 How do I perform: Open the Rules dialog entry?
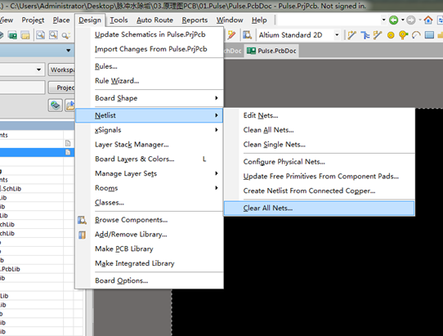(150, 66)
